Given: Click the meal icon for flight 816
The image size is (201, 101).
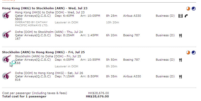Looking at the screenshot, I should tap(181, 77).
